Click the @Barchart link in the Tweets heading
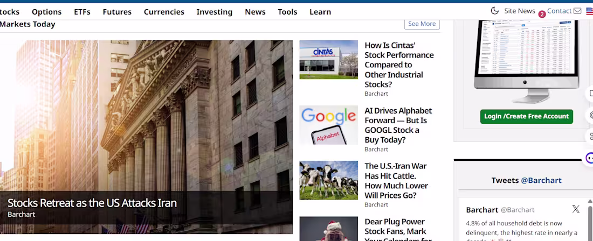 tap(541, 180)
